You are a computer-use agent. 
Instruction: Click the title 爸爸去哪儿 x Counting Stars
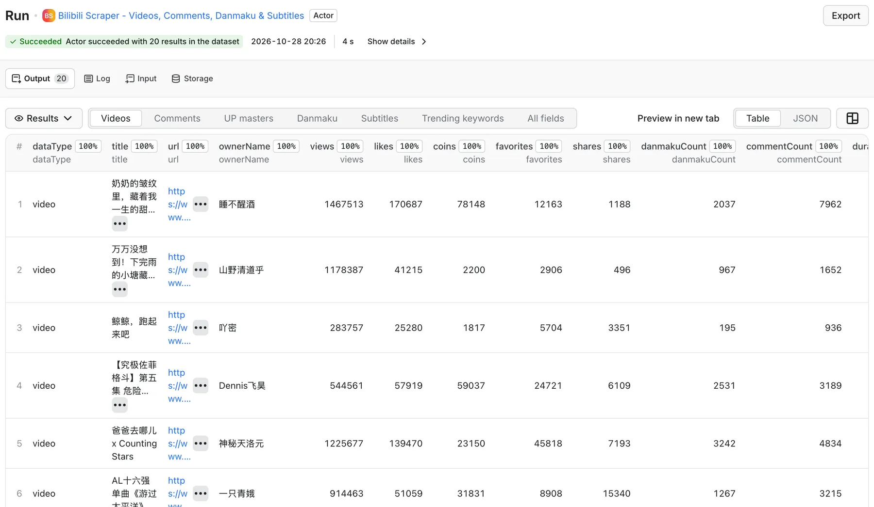pos(134,444)
